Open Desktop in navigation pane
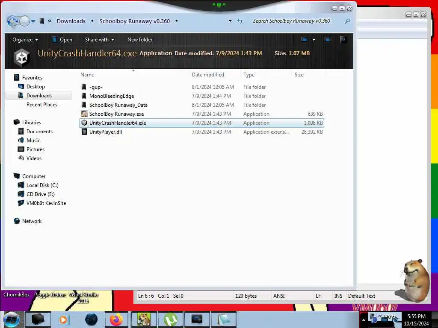This screenshot has height=328, width=438. point(36,86)
